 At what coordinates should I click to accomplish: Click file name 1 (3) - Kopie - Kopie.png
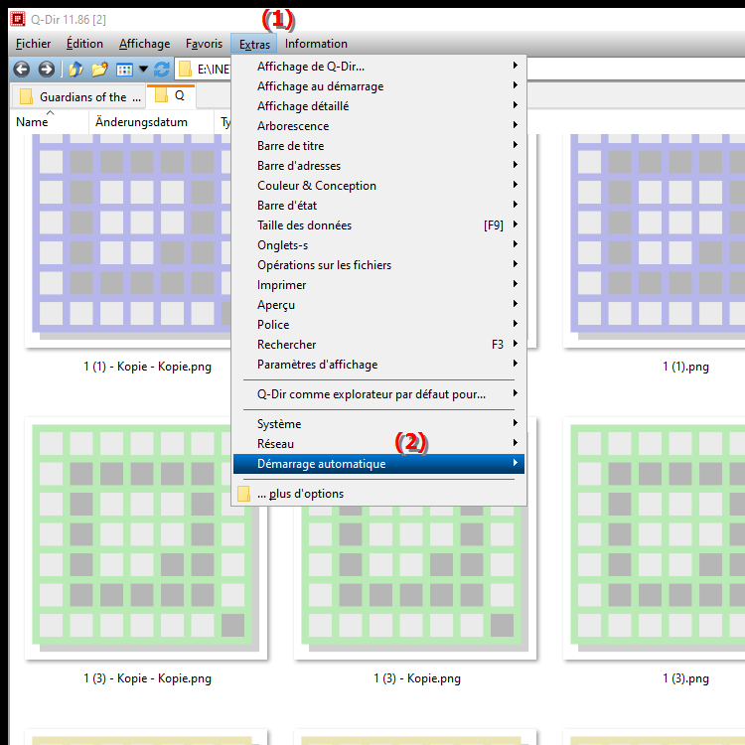click(147, 678)
